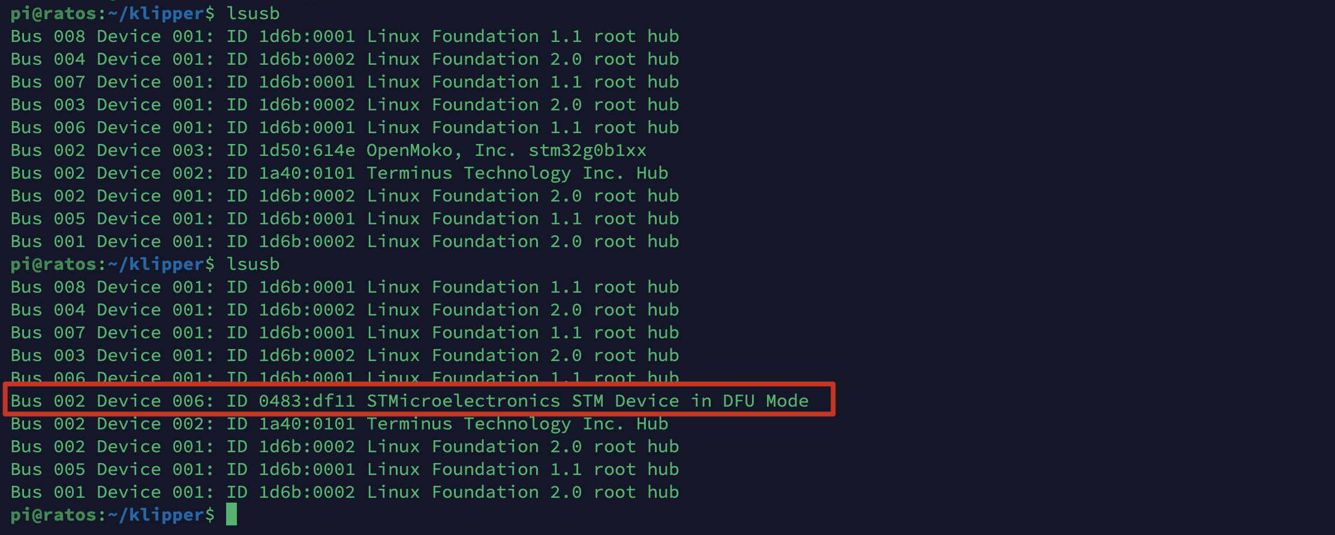Click the final empty pi@ratos prompt
Viewport: 1335px width, 535px height.
(112, 515)
